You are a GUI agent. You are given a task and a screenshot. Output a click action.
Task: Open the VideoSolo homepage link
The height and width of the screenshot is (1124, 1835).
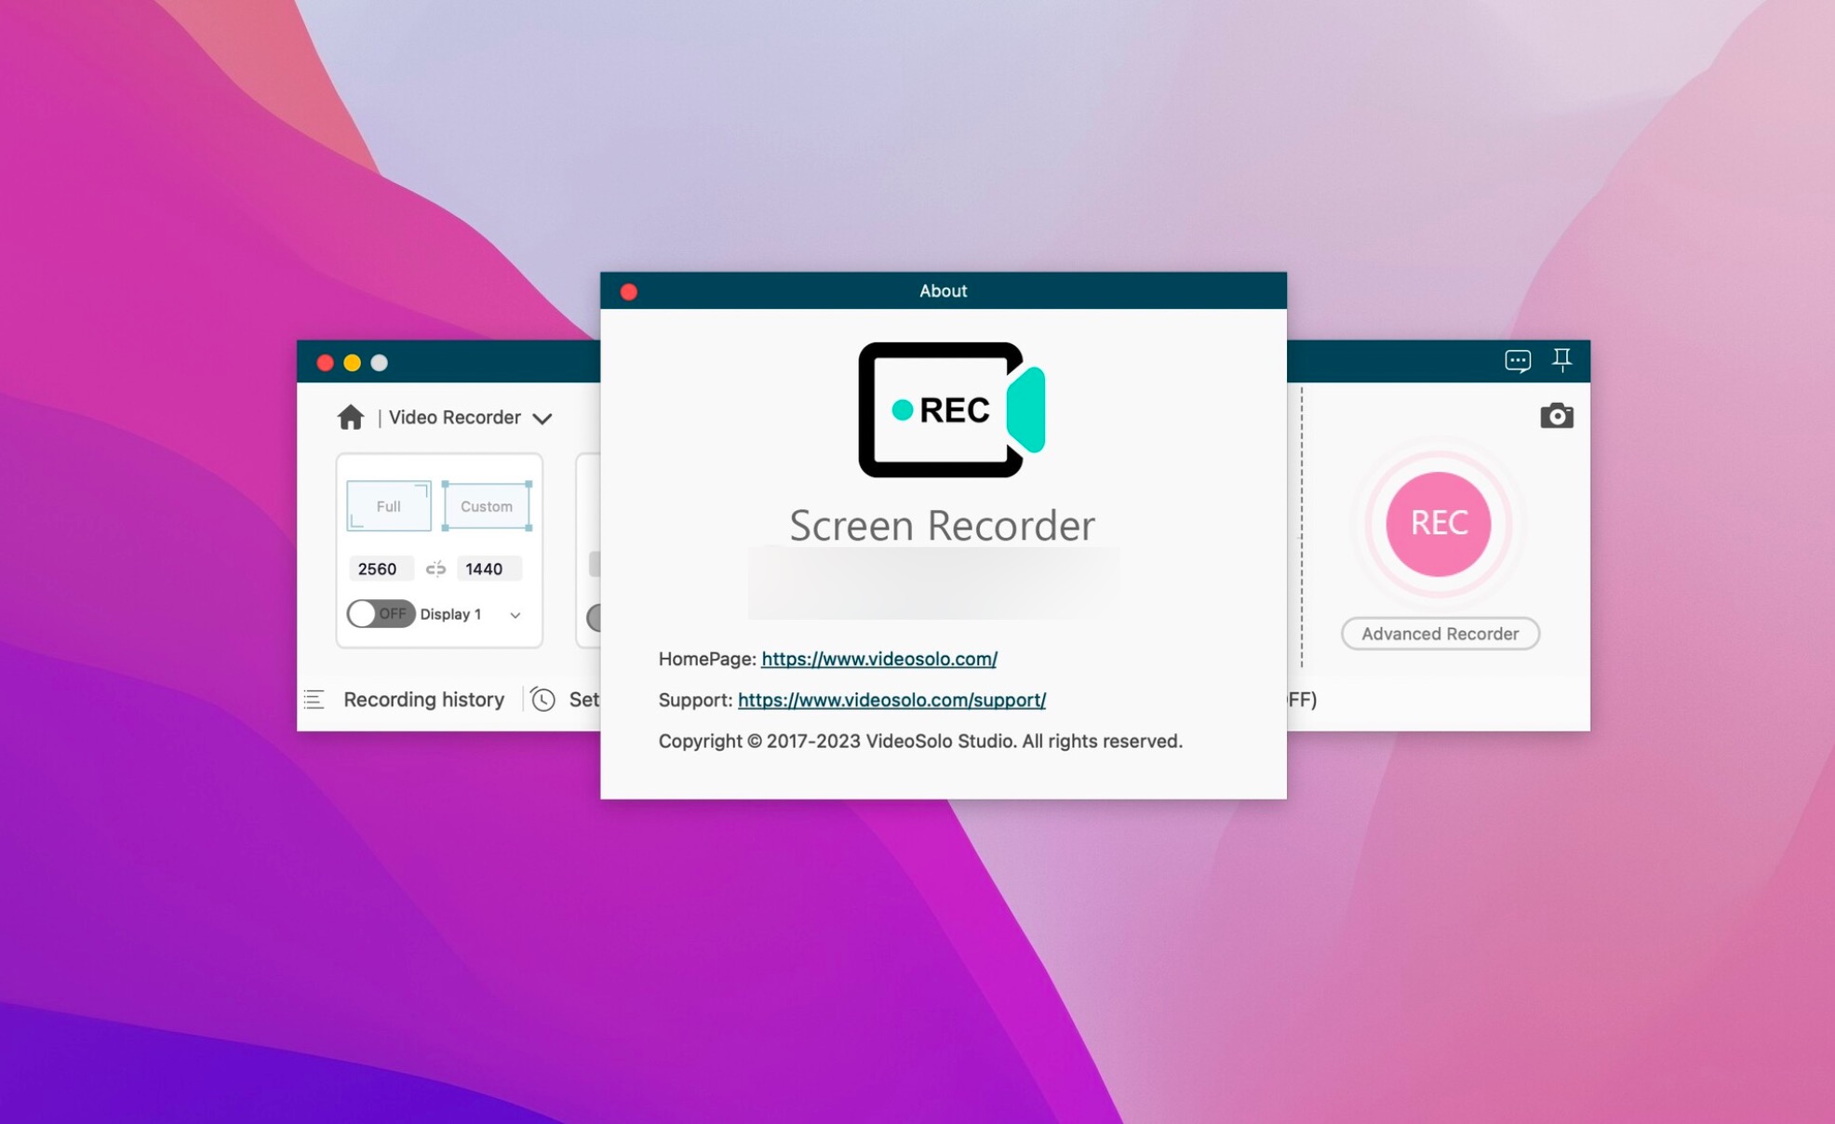[879, 659]
